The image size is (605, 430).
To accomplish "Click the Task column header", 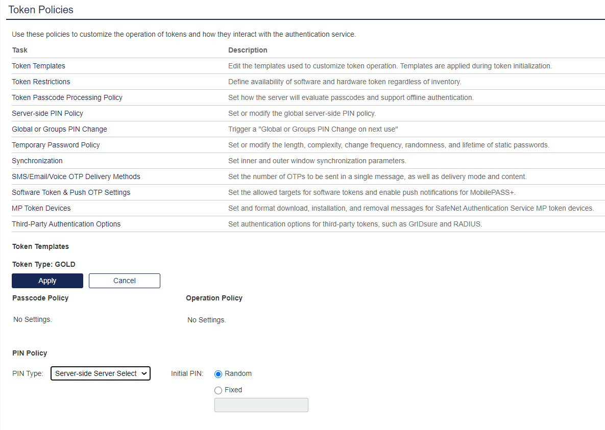I will coord(20,50).
